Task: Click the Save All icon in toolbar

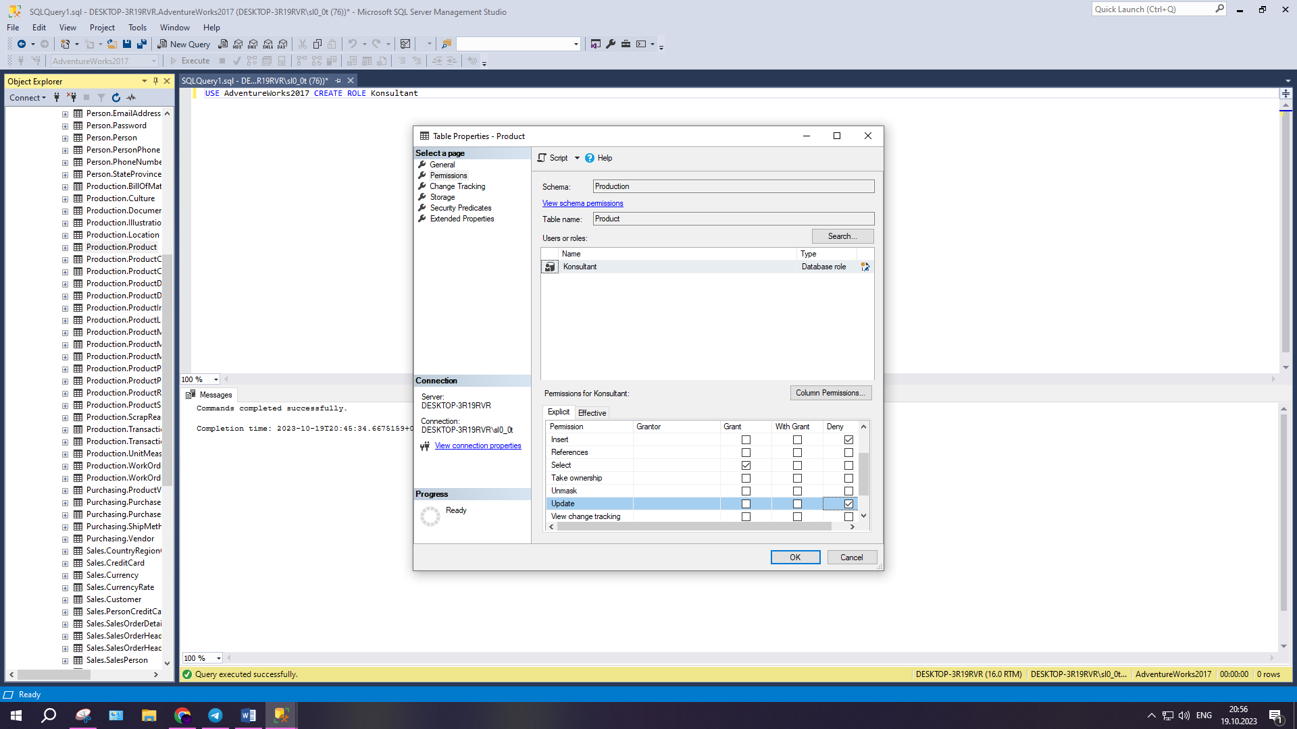Action: [x=142, y=44]
